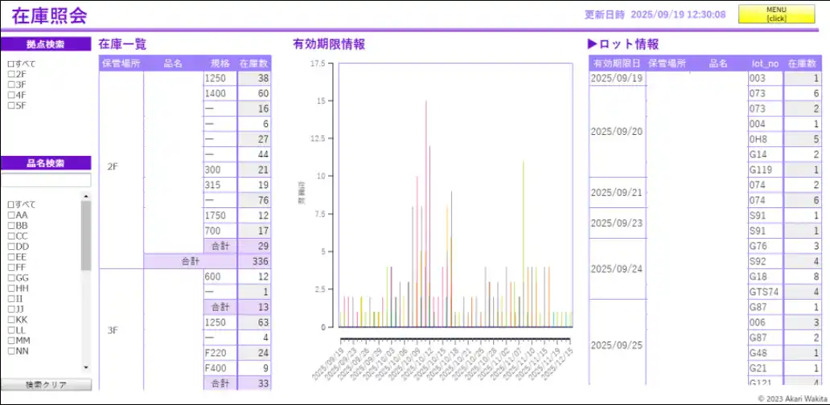Screen dimensions: 830x405
Task: Check the NN product checkbox
Action: click(x=11, y=351)
